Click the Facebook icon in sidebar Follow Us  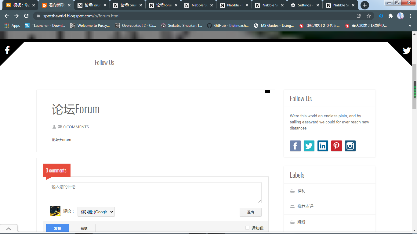pos(295,146)
